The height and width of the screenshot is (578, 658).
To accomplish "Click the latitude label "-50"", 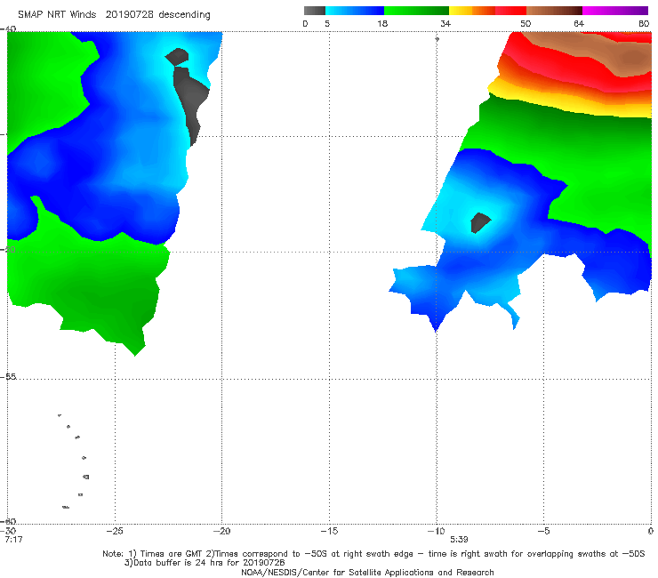I will (8, 249).
